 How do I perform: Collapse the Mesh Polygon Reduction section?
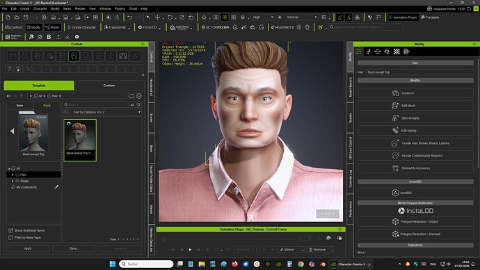360,203
